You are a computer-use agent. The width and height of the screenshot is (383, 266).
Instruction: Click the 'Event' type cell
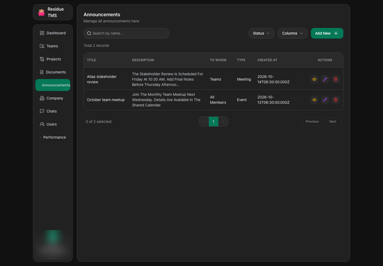pos(242,100)
